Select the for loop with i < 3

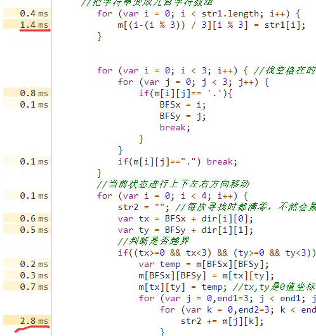173,70
